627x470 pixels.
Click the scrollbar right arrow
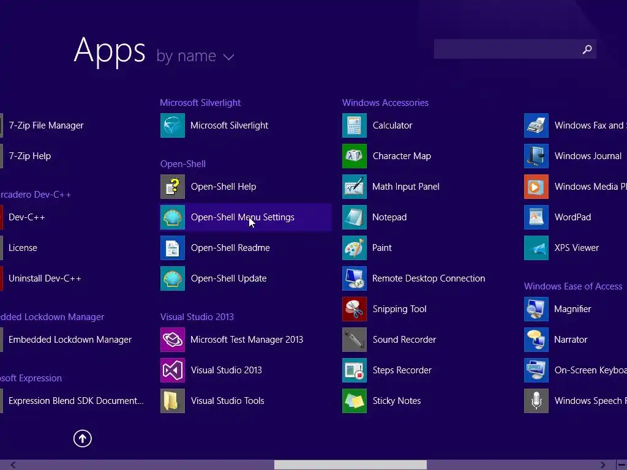pyautogui.click(x=603, y=465)
